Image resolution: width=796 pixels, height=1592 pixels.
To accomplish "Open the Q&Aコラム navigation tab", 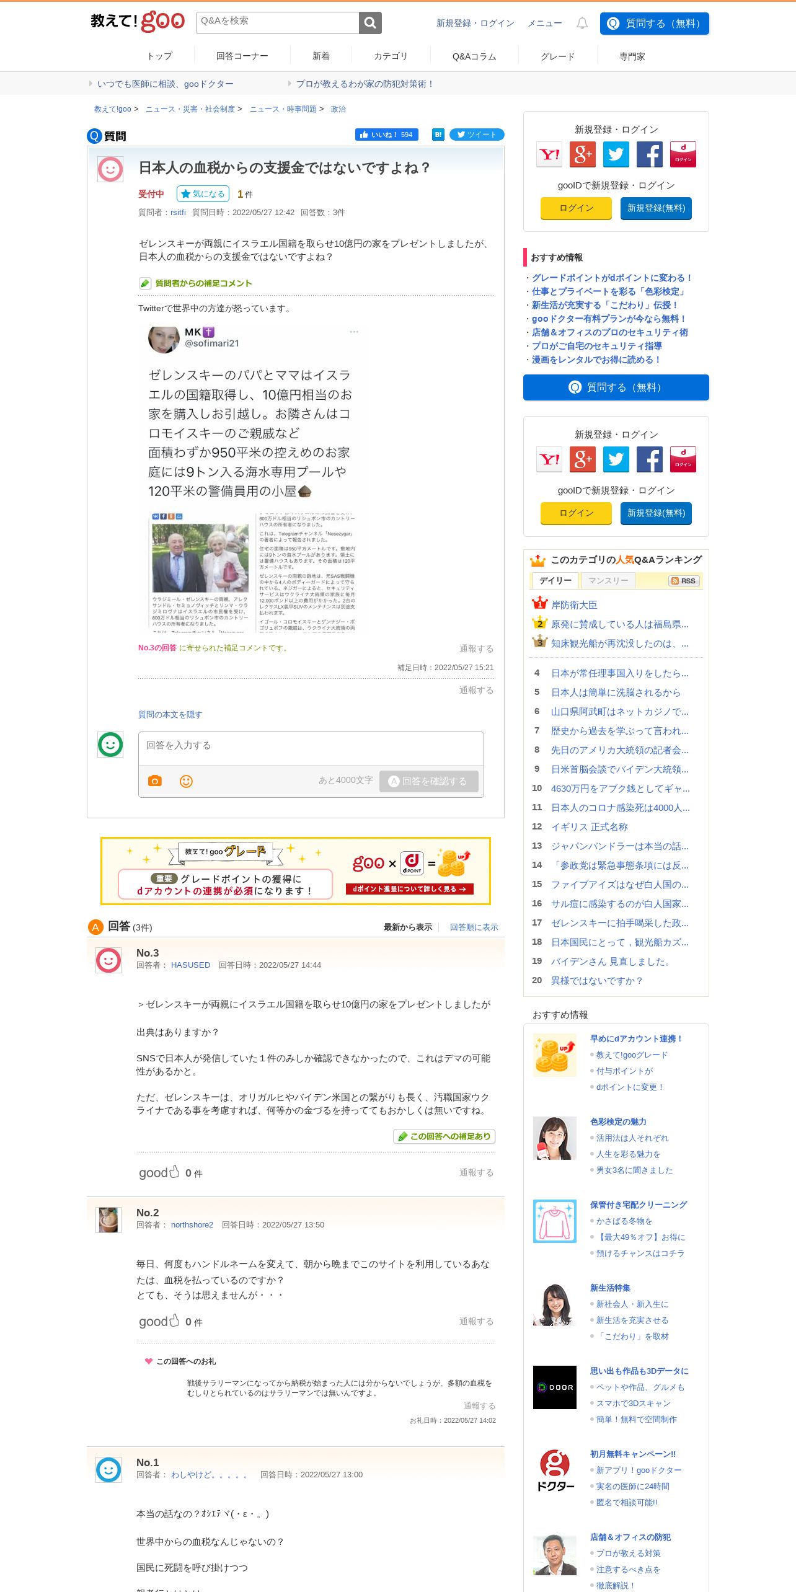I will point(474,56).
